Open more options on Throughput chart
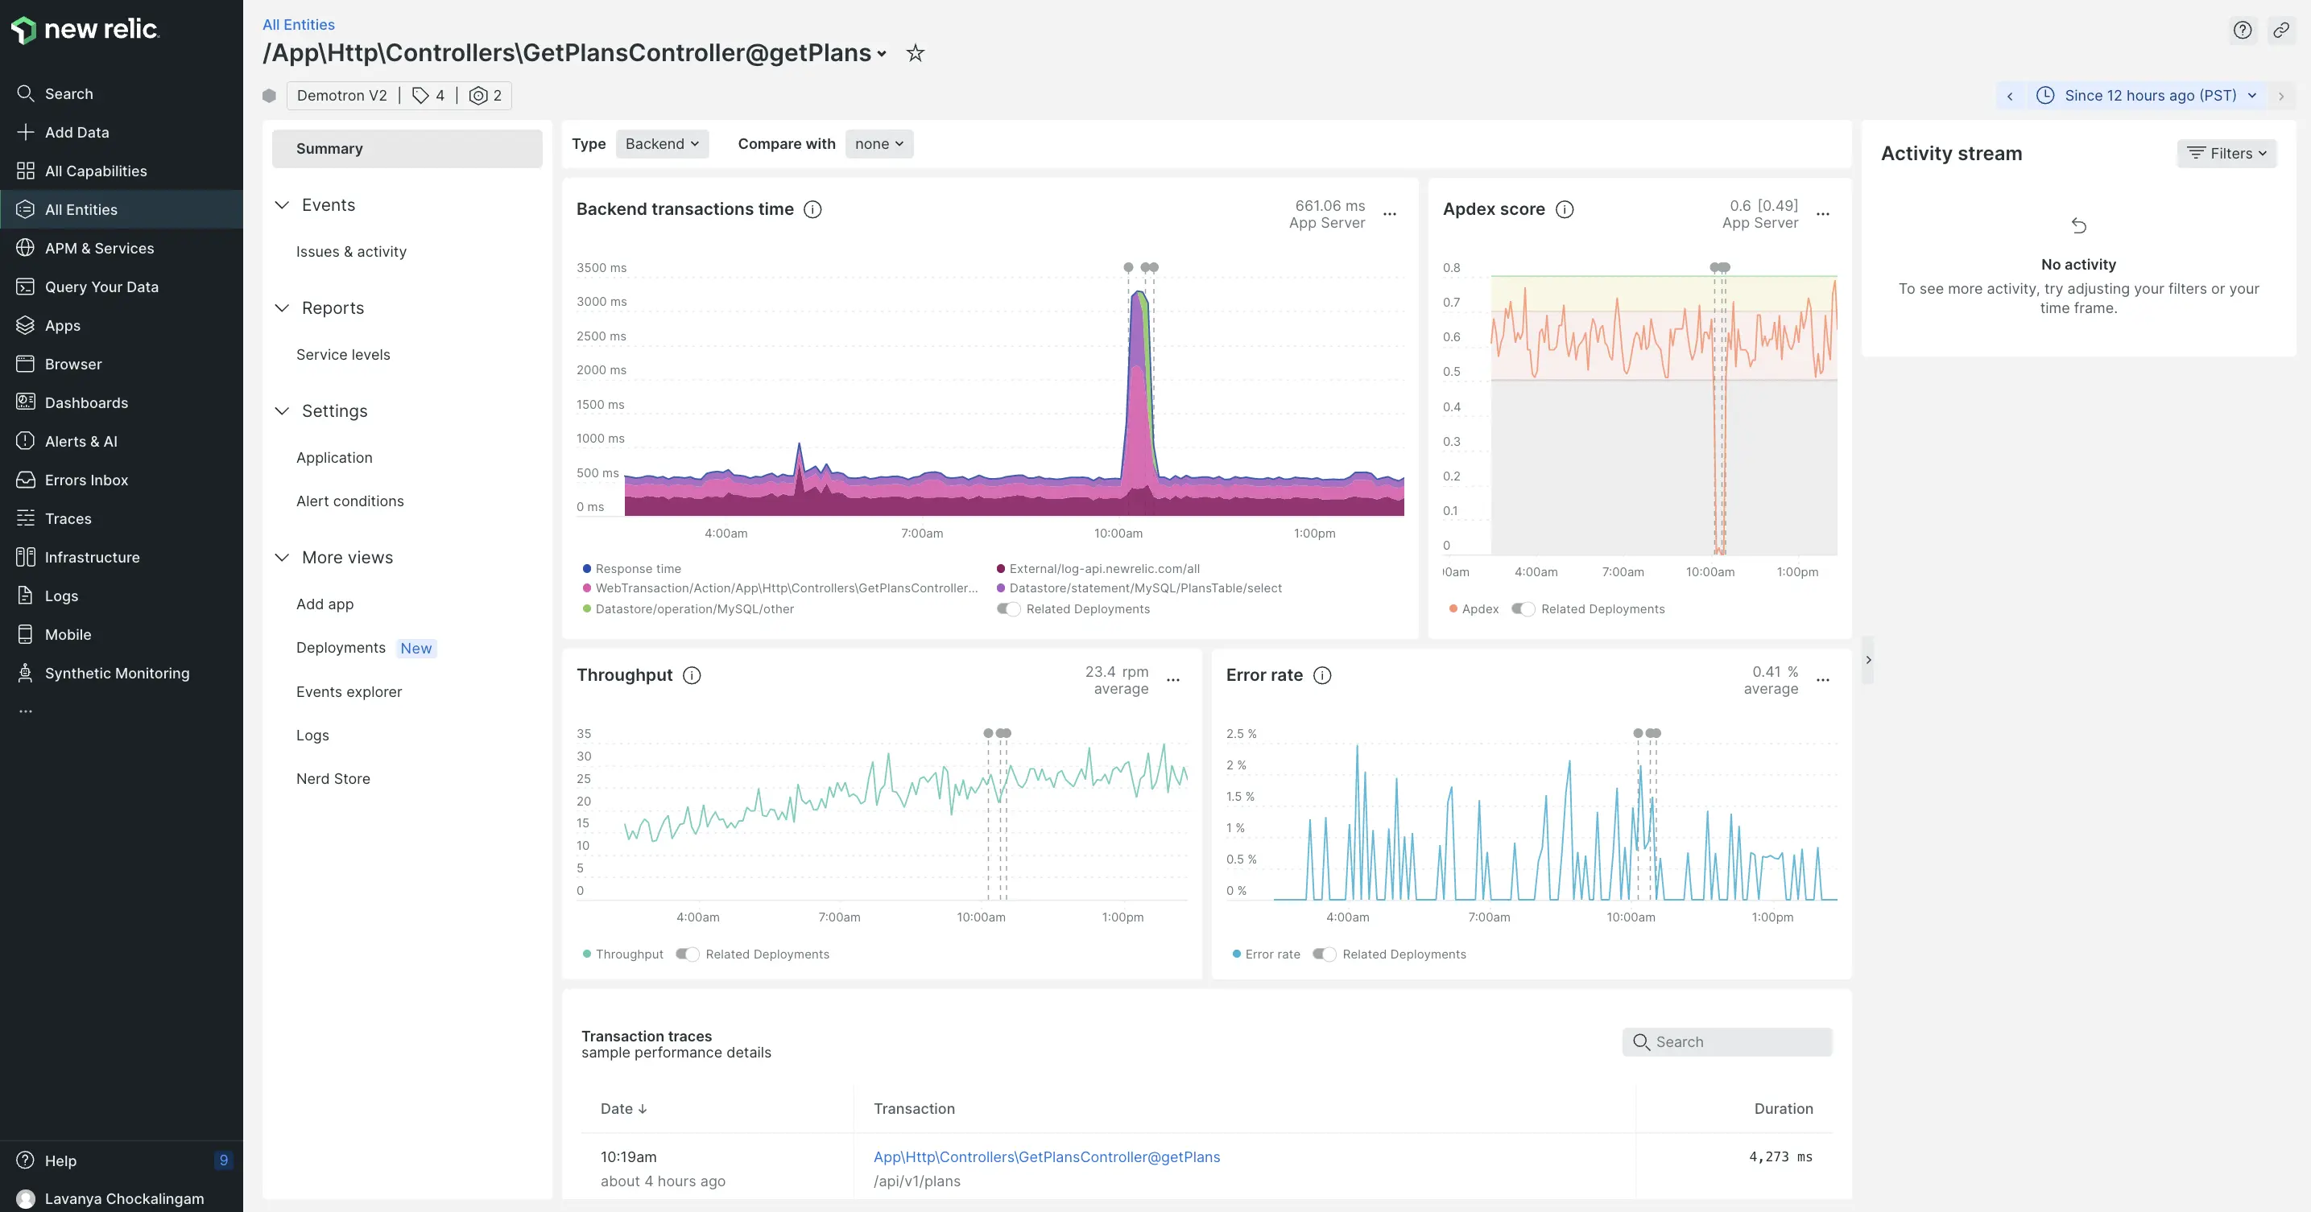Screen dimensions: 2311x1212 pyautogui.click(x=1172, y=680)
